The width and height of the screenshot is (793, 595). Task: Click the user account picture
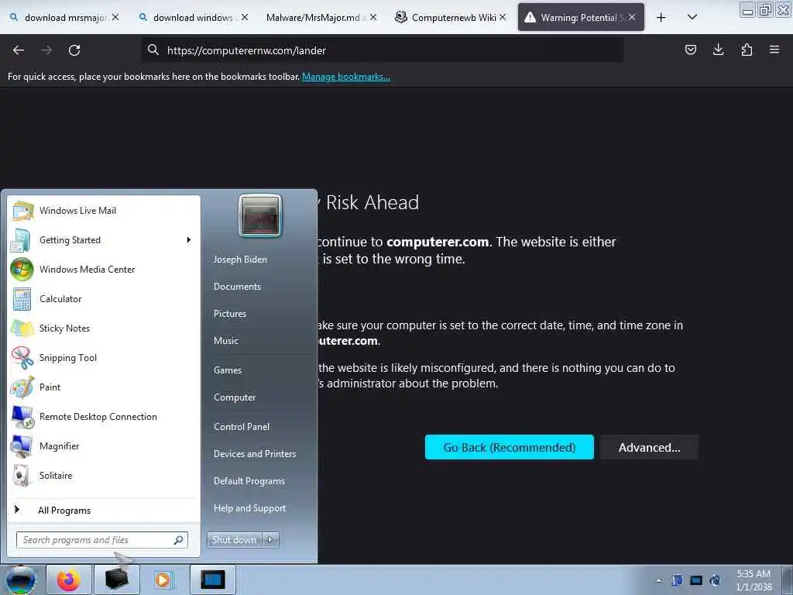click(x=260, y=215)
